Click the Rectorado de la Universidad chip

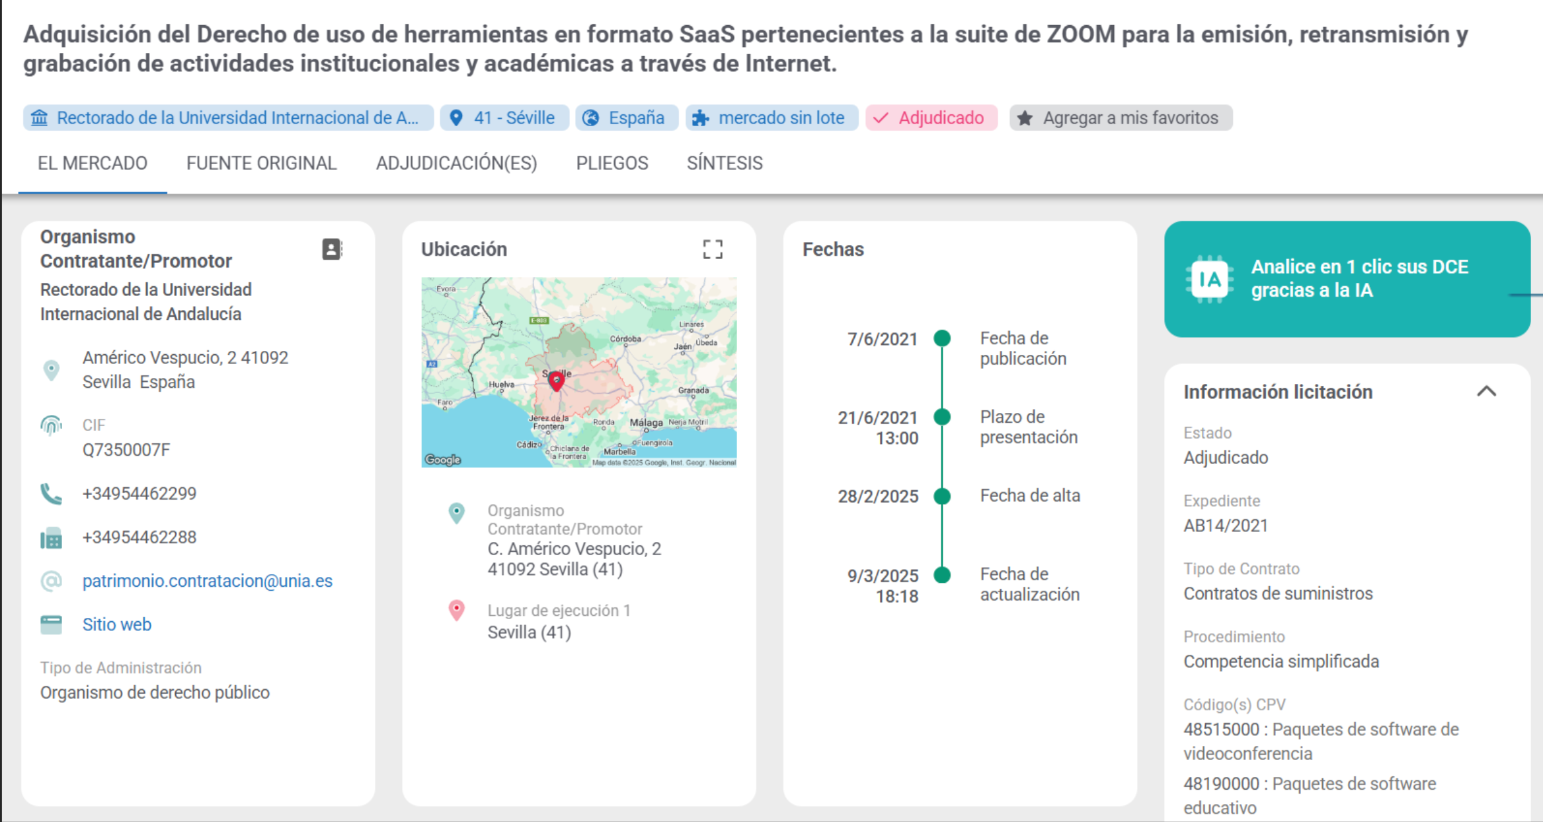[x=228, y=118]
